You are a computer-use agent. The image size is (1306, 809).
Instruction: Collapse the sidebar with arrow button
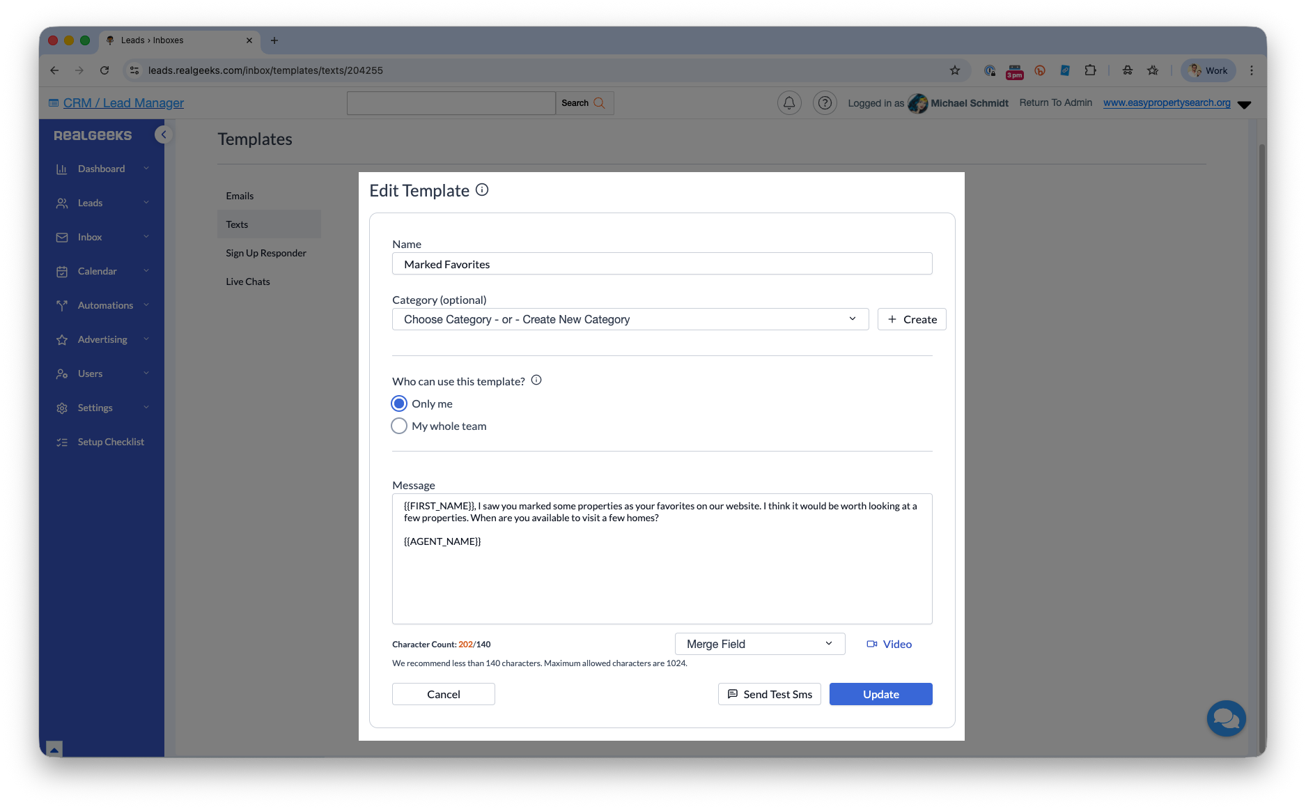164,134
